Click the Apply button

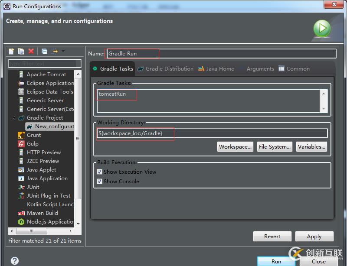(314, 237)
